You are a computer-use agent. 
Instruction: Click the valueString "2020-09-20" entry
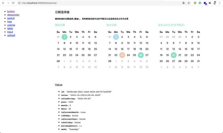(x=76, y=99)
